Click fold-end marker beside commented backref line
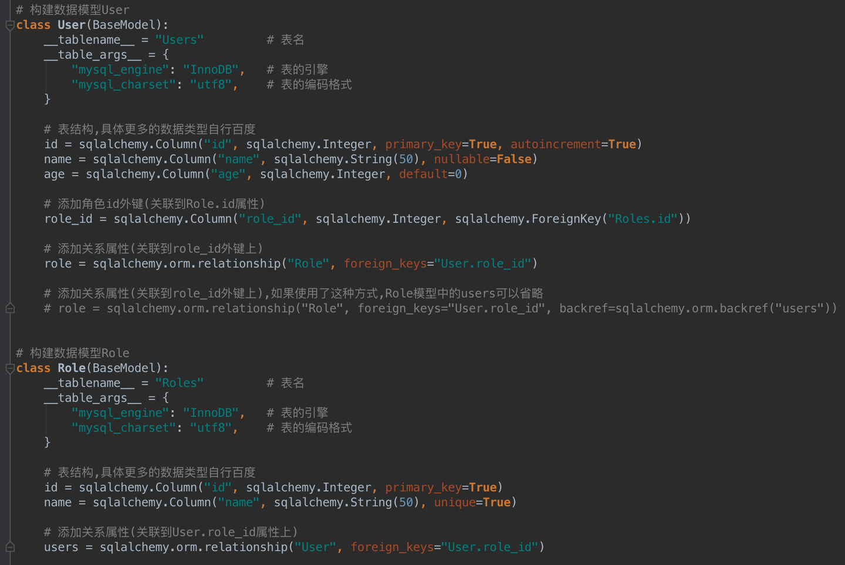 10,308
